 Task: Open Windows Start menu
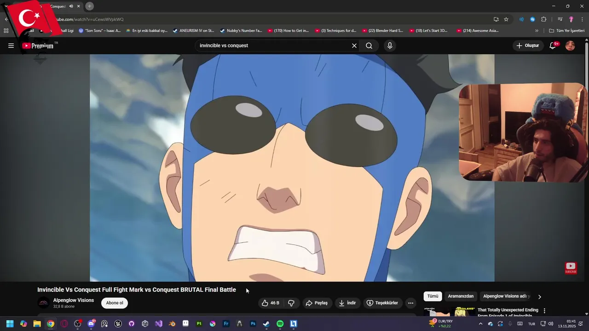10,324
